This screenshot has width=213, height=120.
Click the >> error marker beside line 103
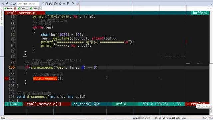click(6, 79)
